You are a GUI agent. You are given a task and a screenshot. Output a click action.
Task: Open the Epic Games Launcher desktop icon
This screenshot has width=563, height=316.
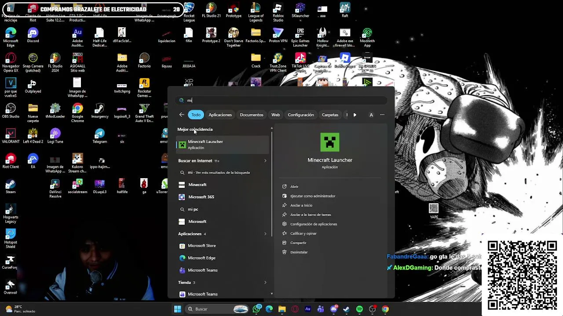(x=300, y=38)
